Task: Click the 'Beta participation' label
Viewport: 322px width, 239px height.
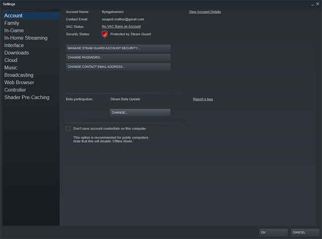Action: click(79, 99)
